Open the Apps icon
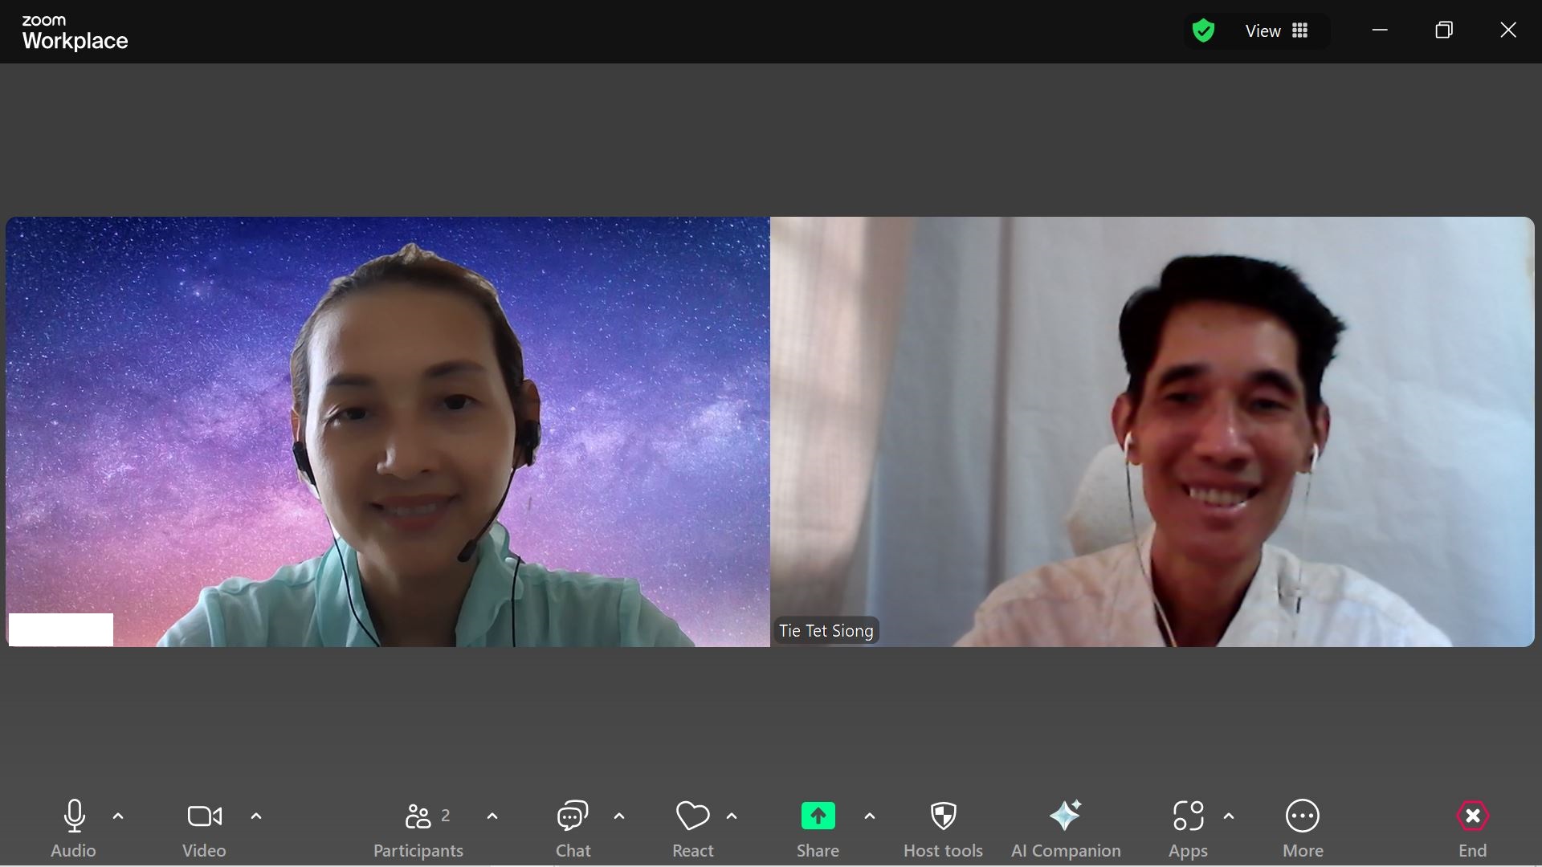 1188,816
